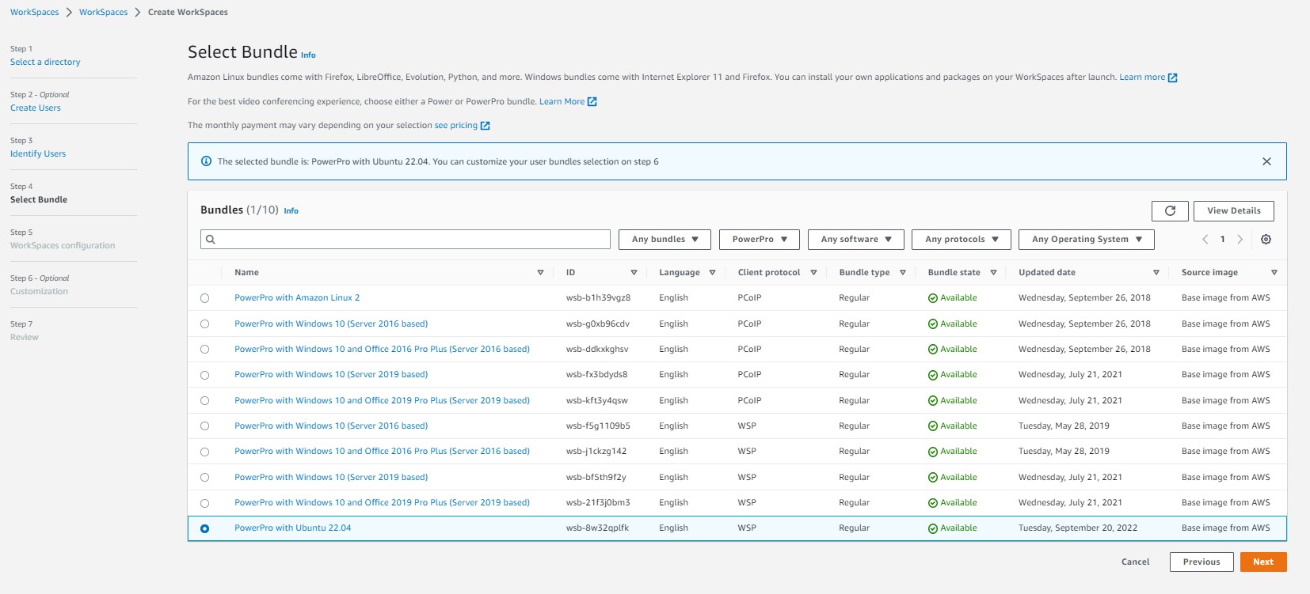Open PowerPro with Amazon Linux 2 link
The image size is (1310, 594).
297,297
